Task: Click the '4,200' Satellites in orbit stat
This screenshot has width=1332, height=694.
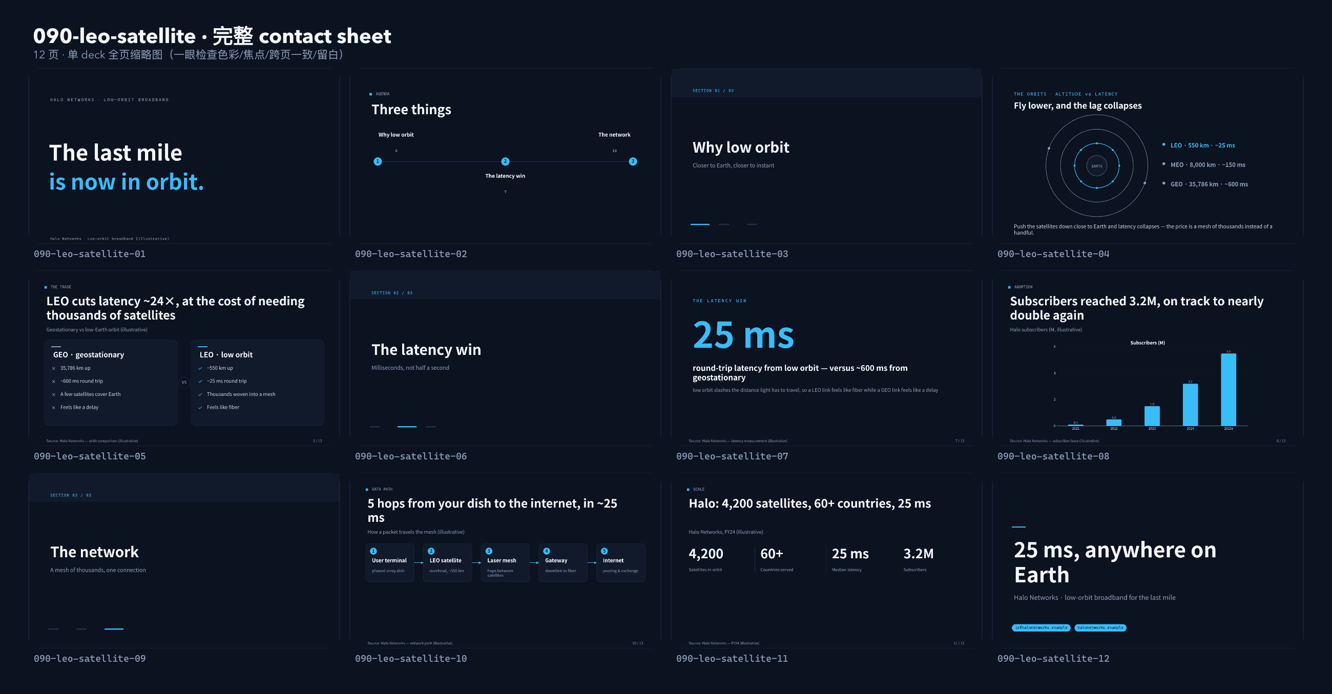Action: [706, 554]
